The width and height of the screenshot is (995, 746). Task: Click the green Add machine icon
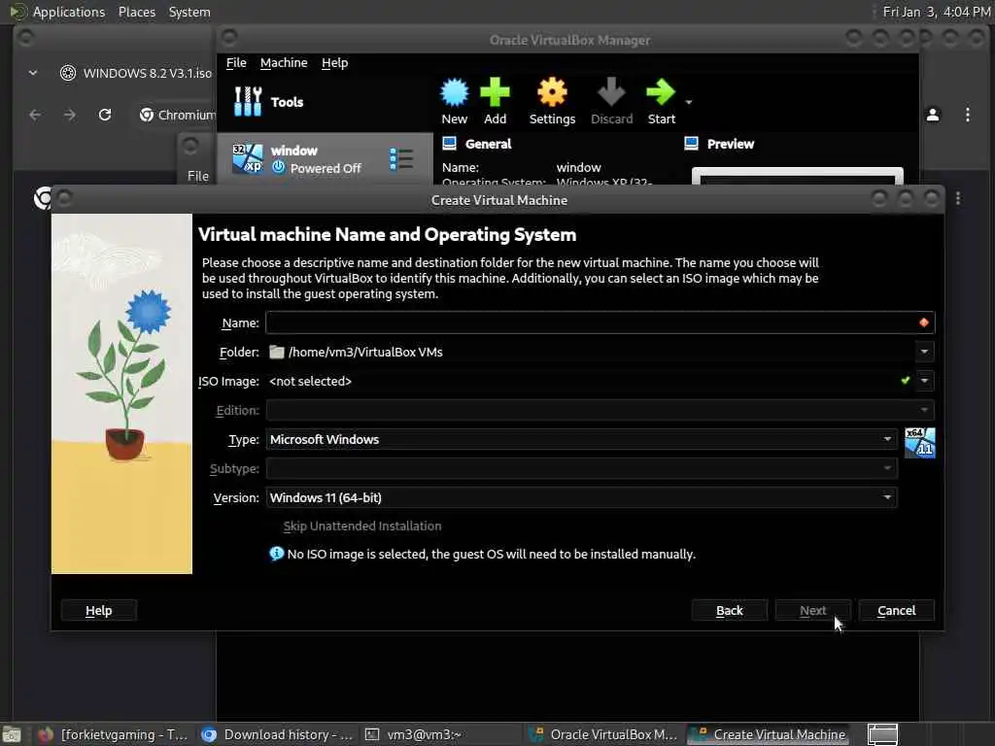click(x=495, y=92)
